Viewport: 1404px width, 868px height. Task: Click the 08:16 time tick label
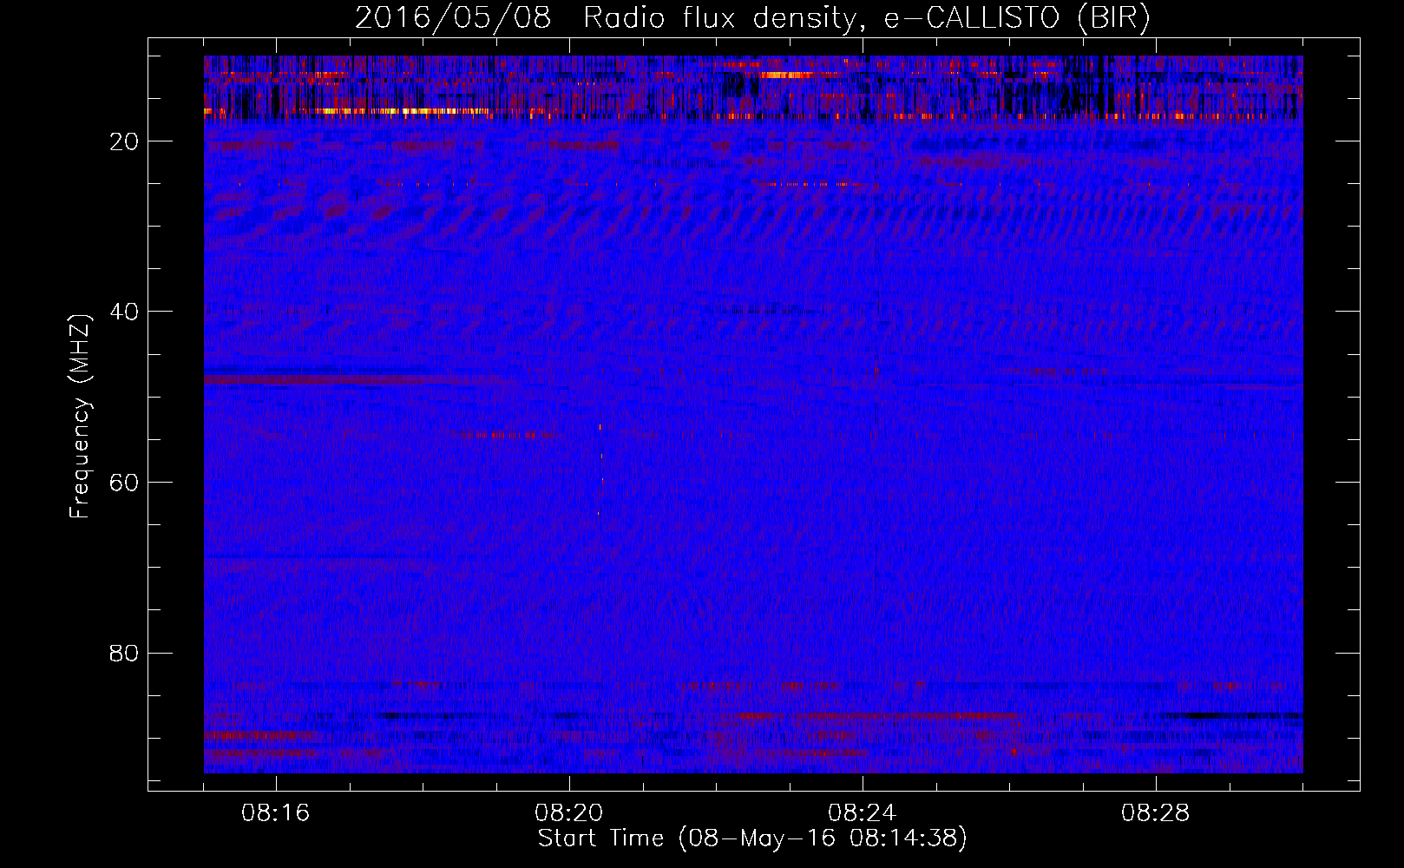click(x=276, y=813)
